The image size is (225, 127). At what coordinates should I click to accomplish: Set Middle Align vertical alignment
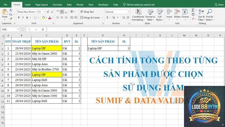click(x=62, y=12)
